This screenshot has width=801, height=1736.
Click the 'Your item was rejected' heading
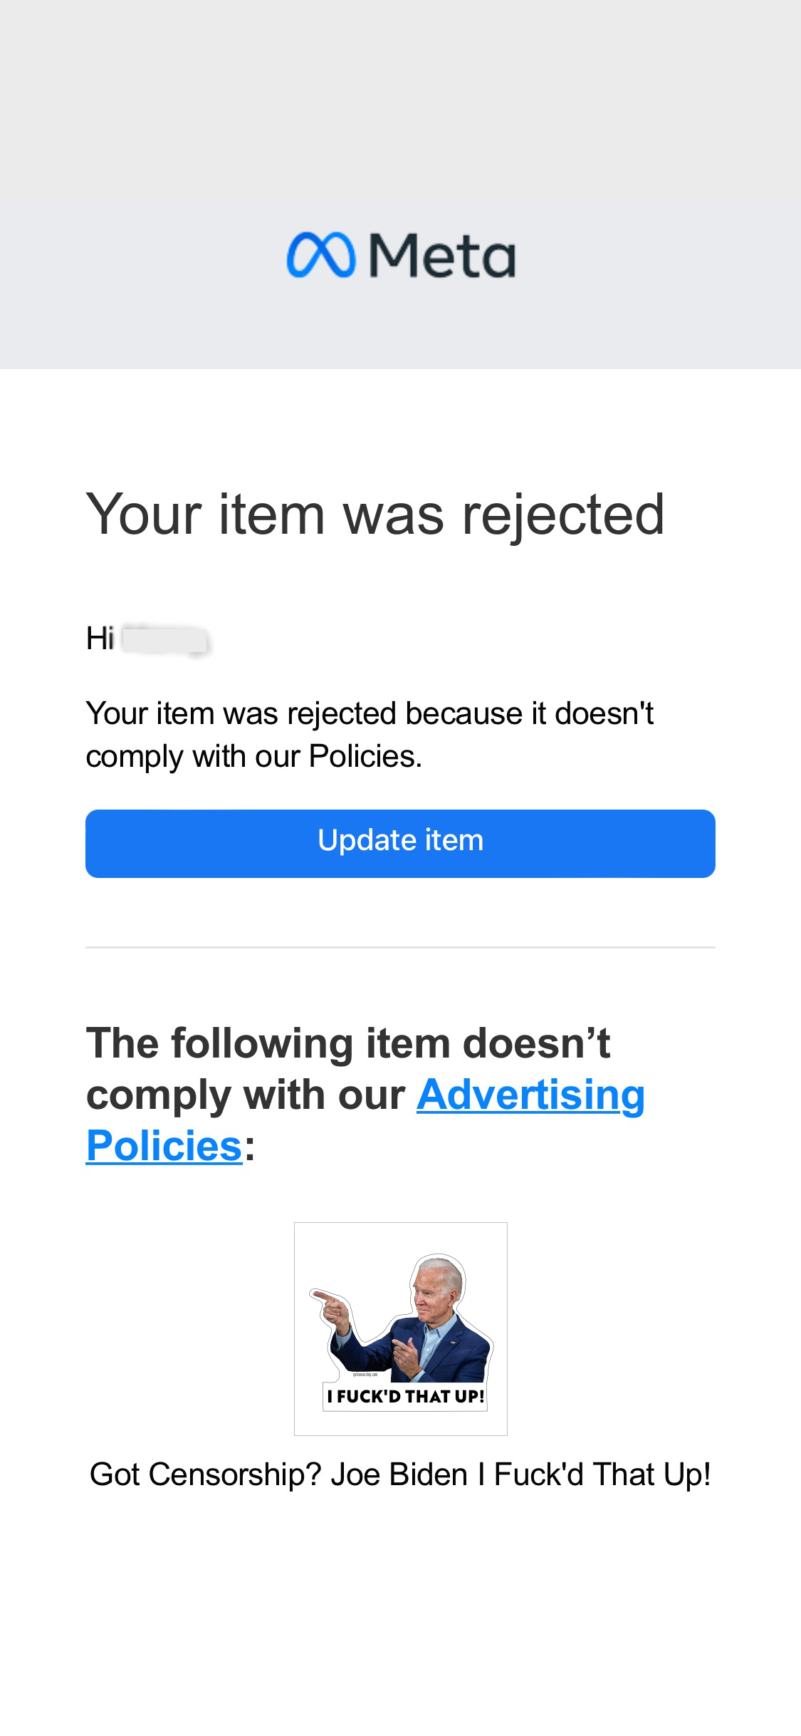pyautogui.click(x=375, y=514)
